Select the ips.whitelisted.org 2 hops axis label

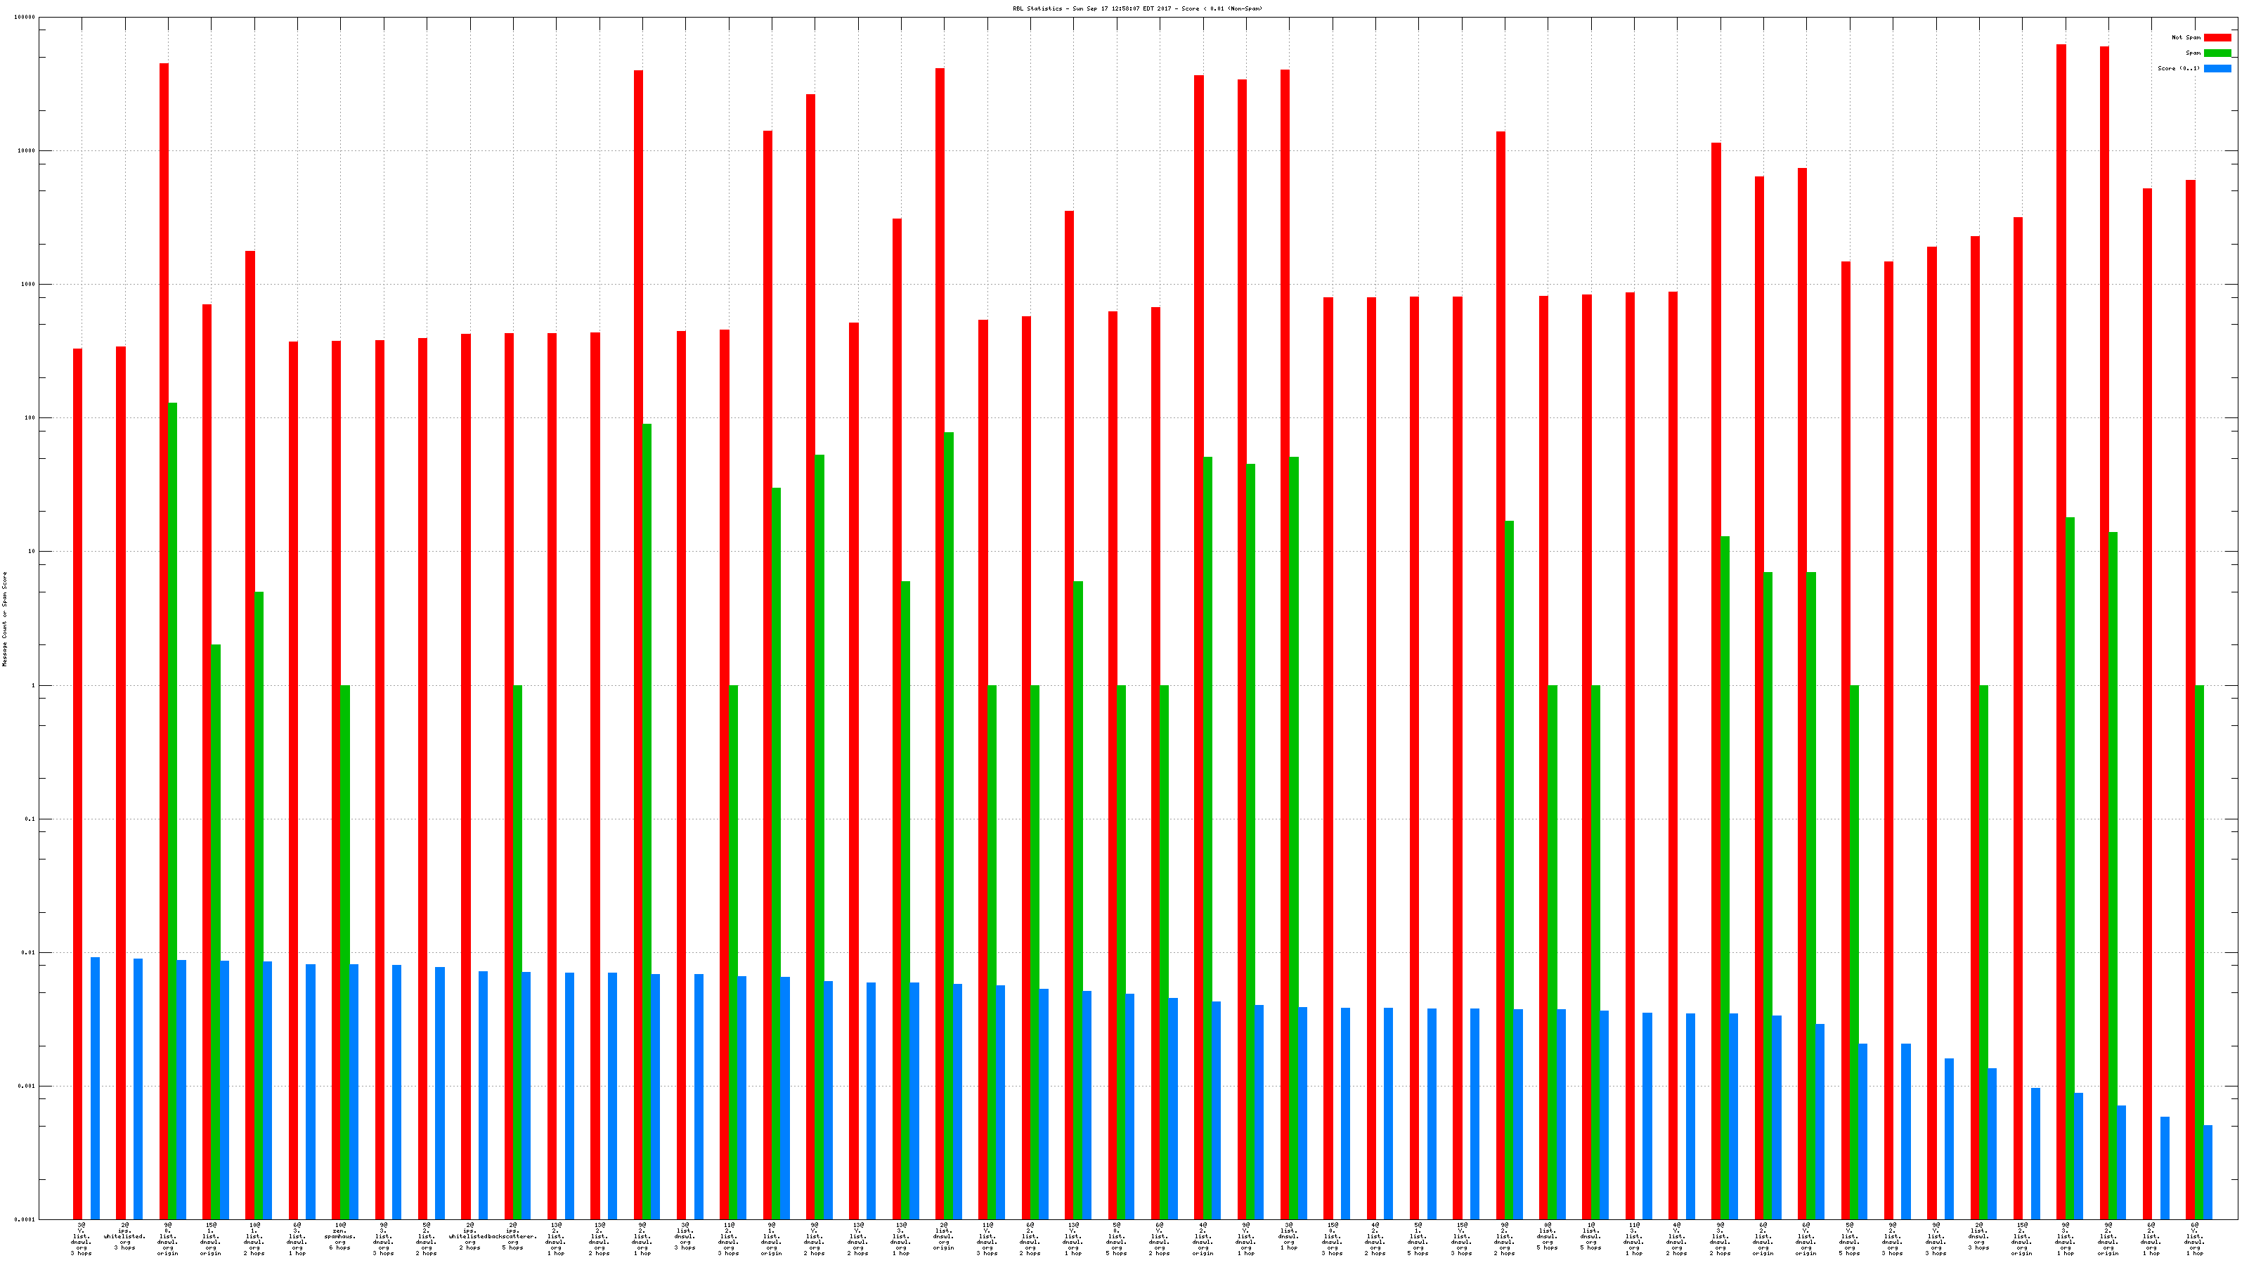point(469,1236)
